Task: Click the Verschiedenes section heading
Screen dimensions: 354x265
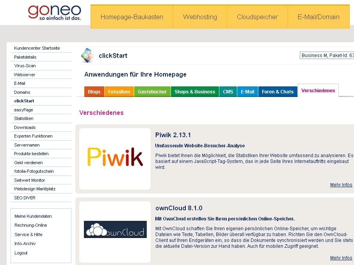Action: [x=101, y=113]
